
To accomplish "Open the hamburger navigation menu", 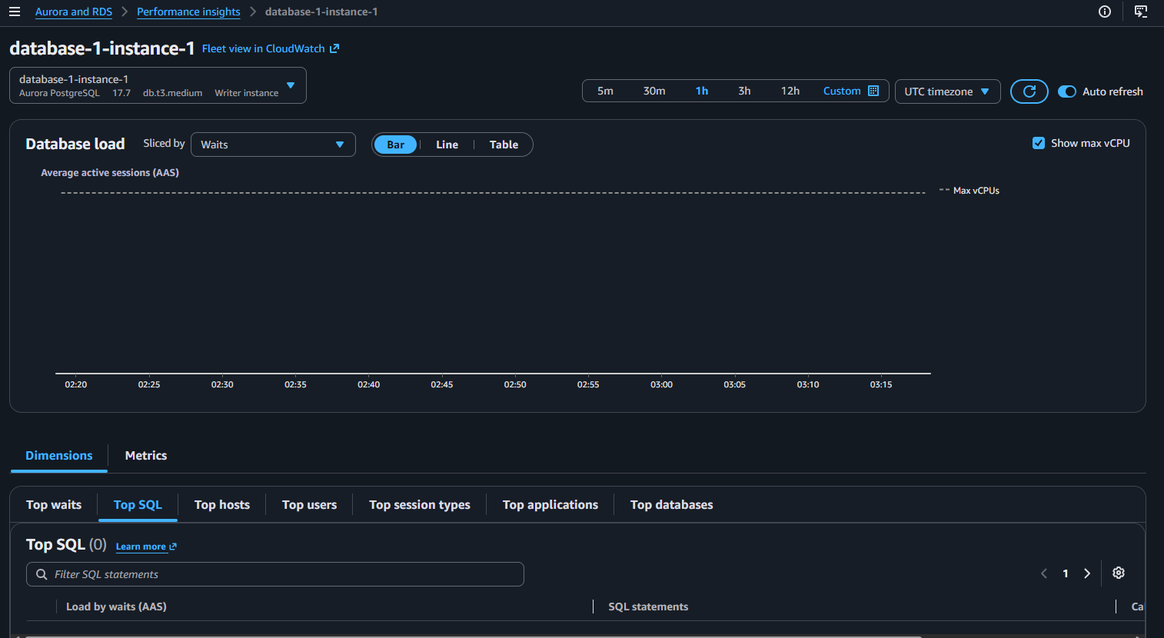I will [15, 12].
